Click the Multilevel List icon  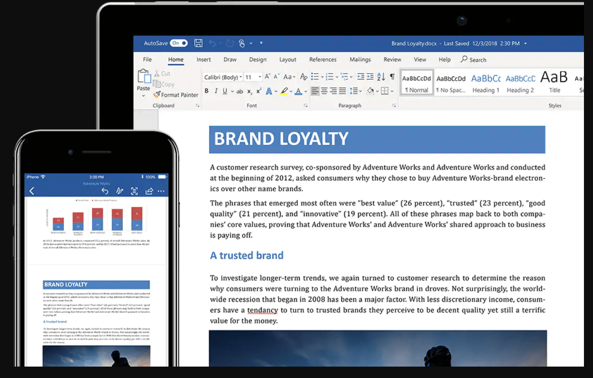tap(344, 77)
